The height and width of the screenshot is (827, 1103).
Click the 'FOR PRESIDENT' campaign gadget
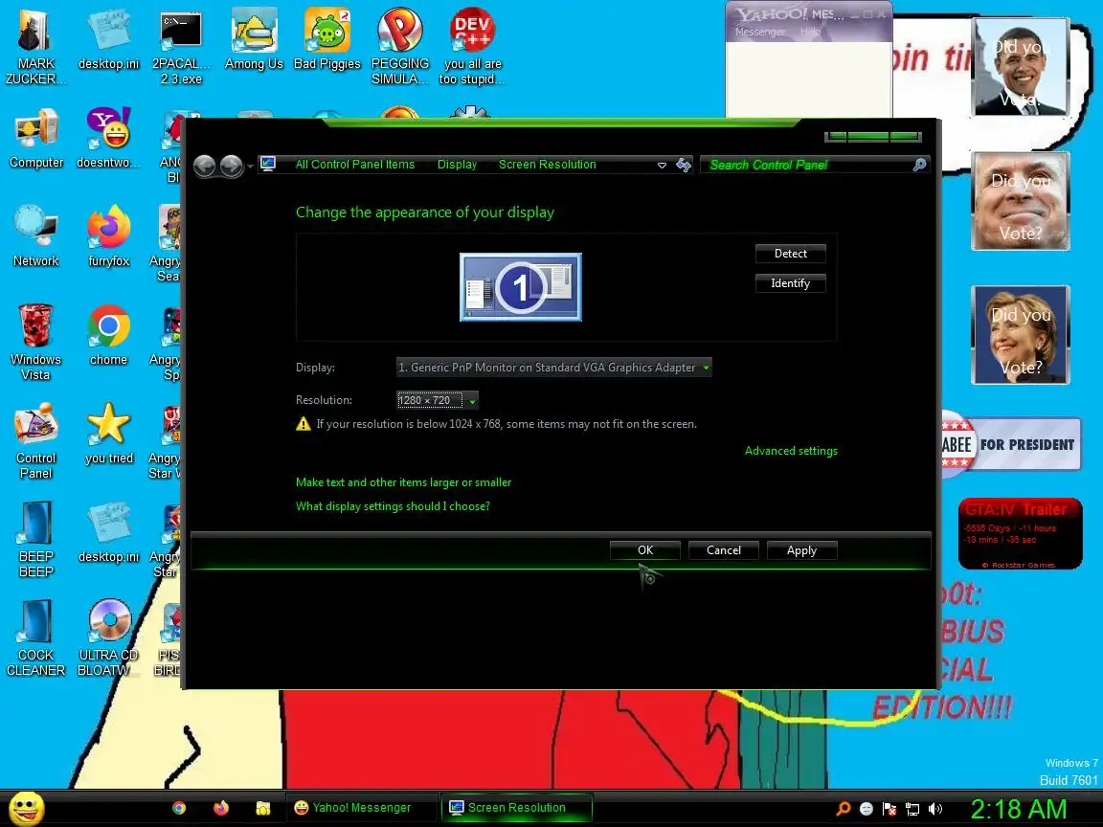(x=1011, y=444)
